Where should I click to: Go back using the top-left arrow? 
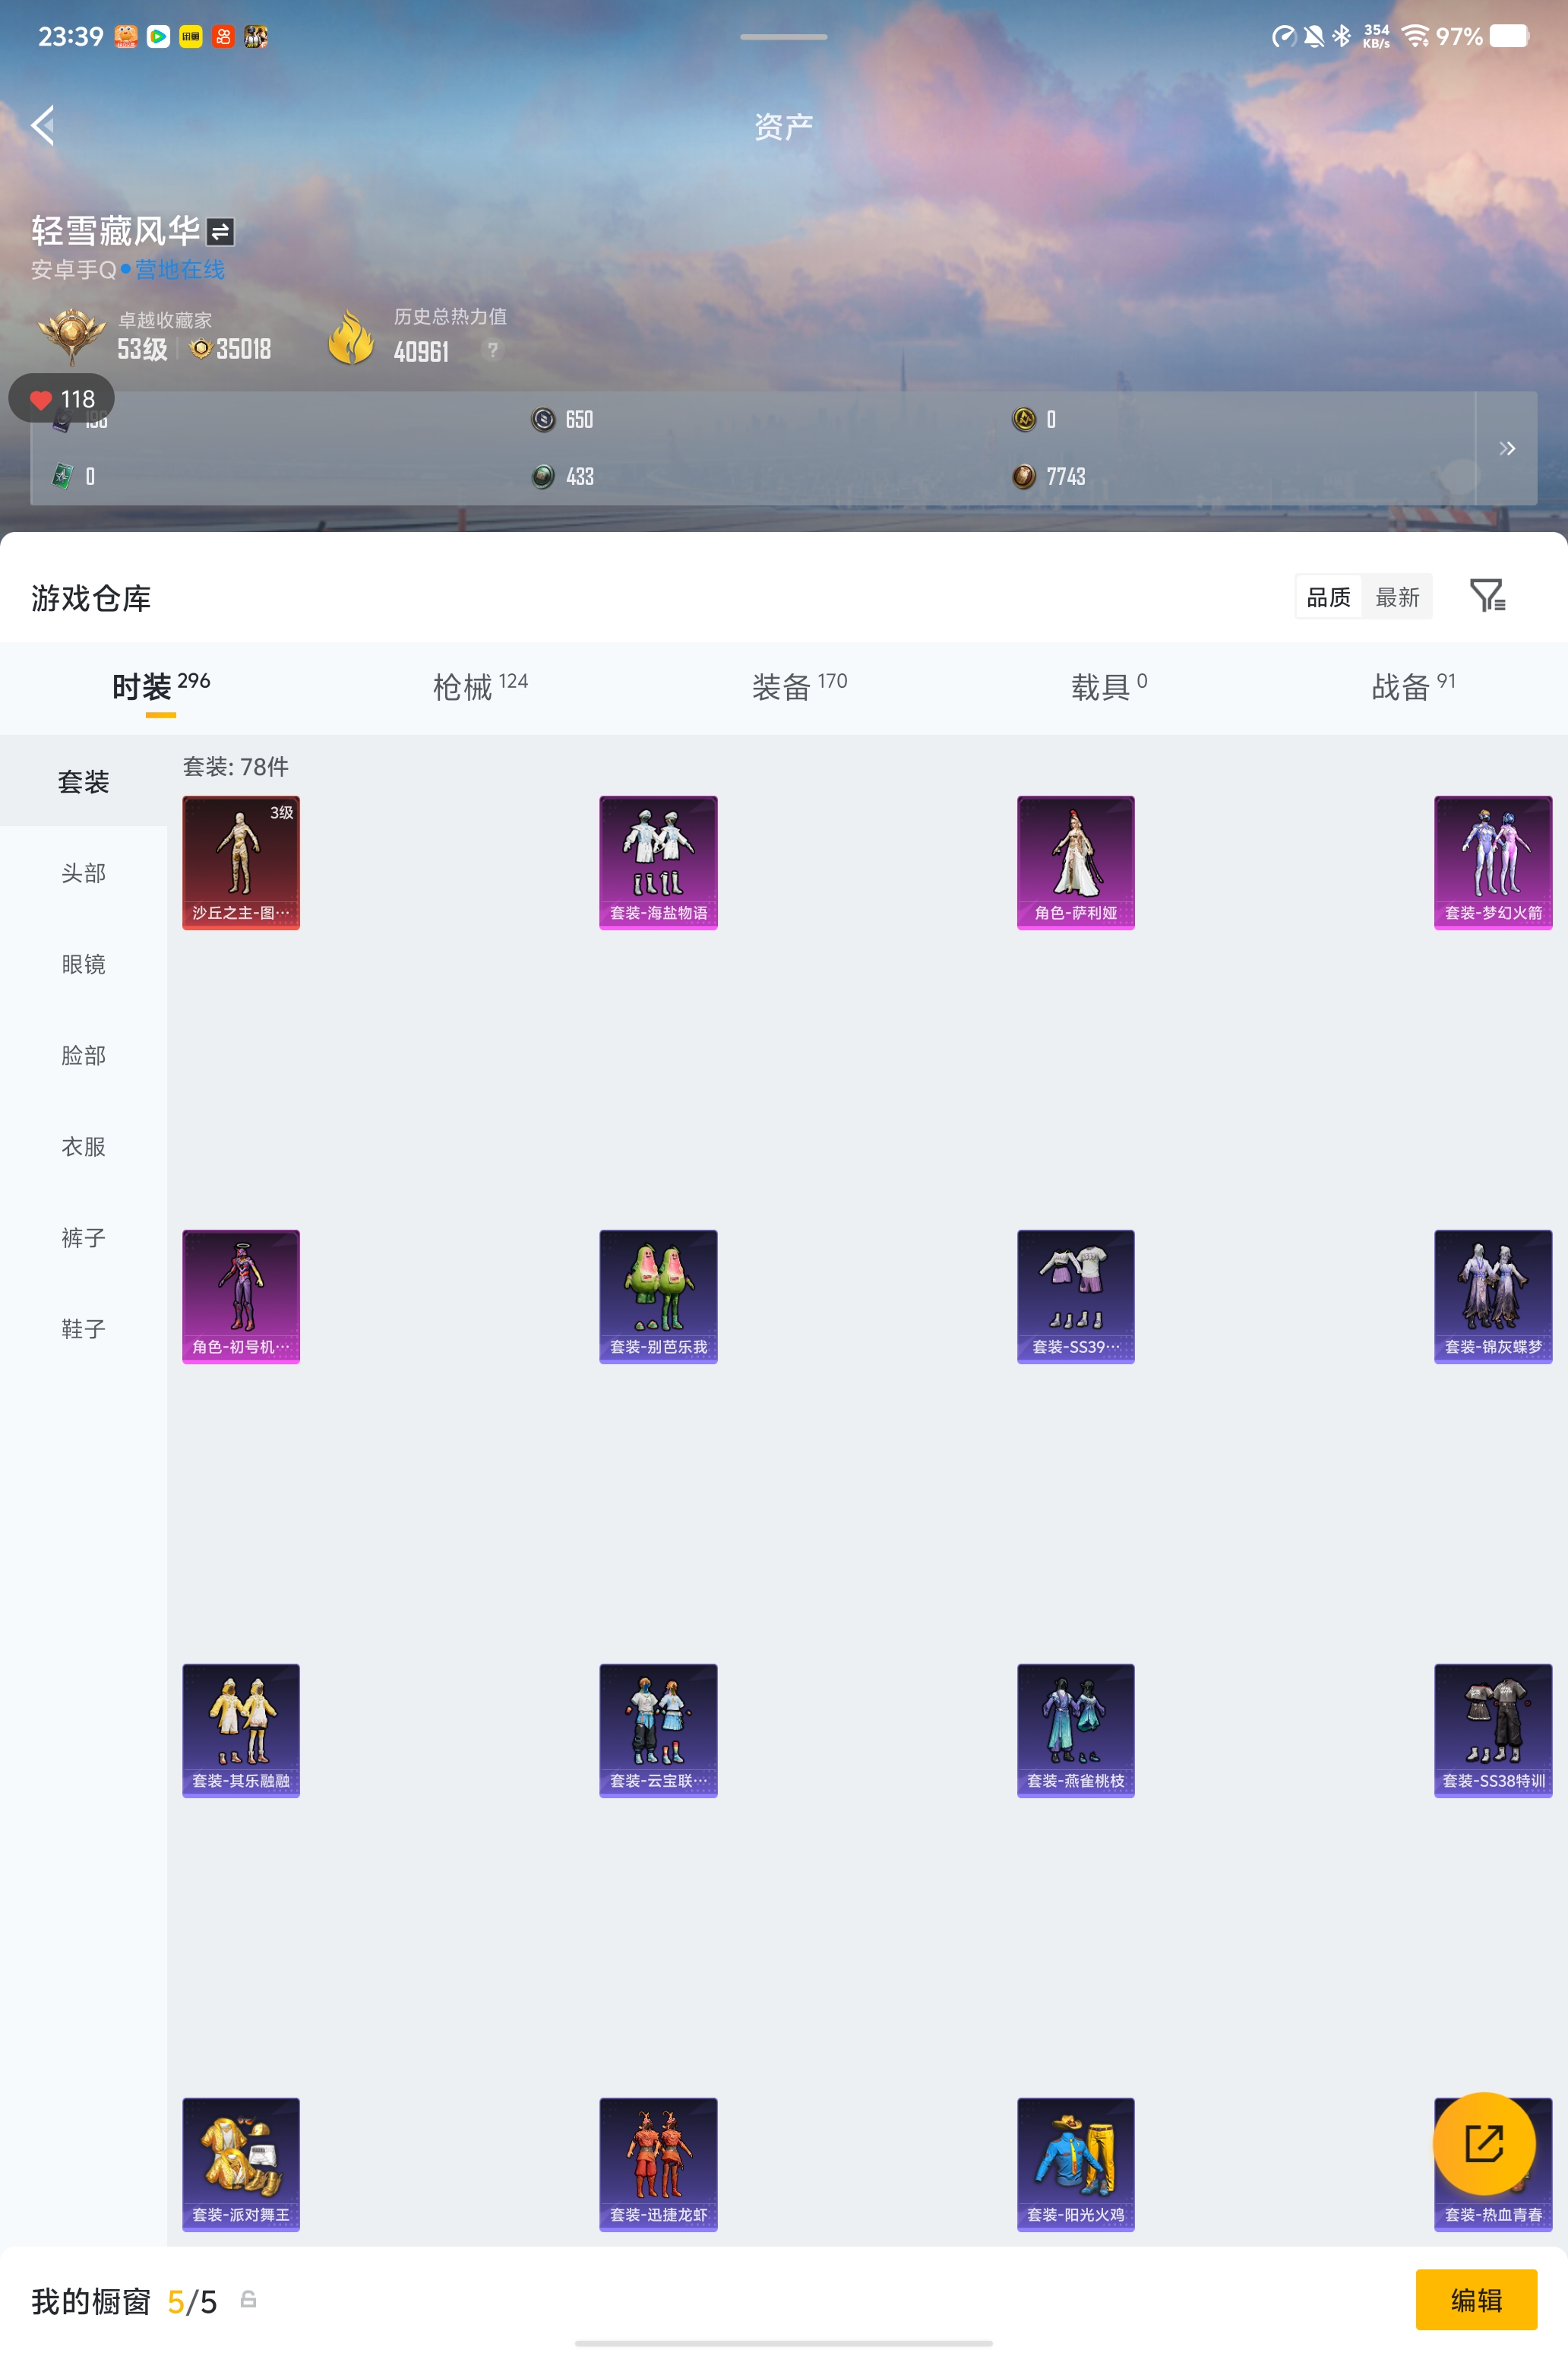tap(42, 125)
